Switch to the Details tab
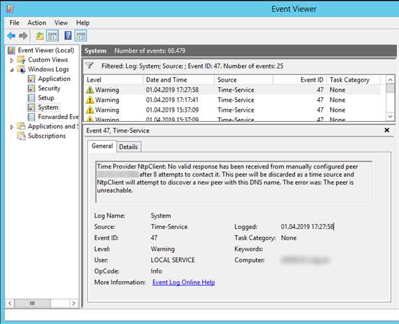Viewport: 399px width, 324px height. (128, 147)
